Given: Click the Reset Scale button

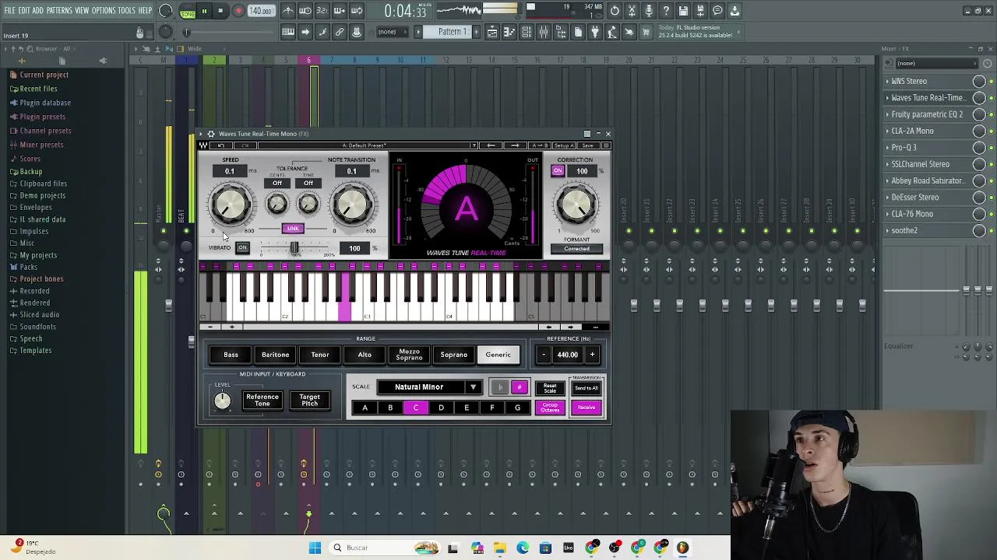Looking at the screenshot, I should click(x=550, y=387).
